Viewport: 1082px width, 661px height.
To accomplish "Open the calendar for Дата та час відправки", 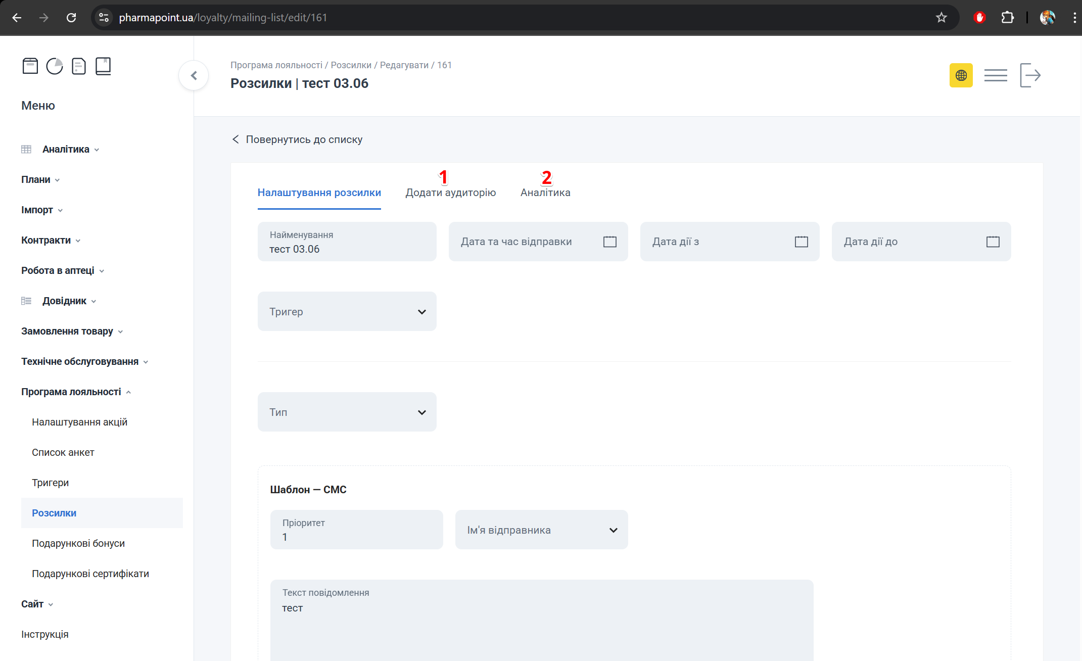I will pos(609,242).
